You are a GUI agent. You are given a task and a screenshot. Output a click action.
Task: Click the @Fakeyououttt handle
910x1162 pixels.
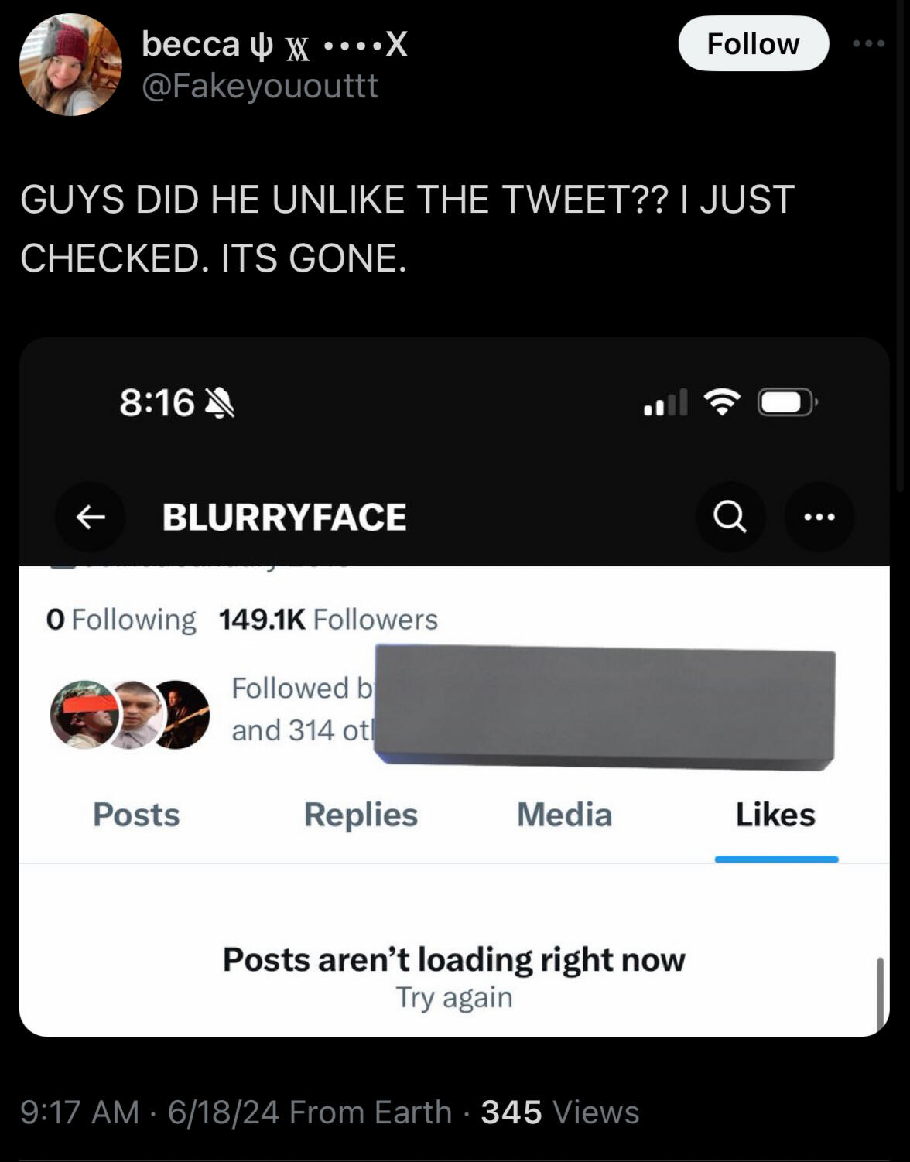coord(260,85)
